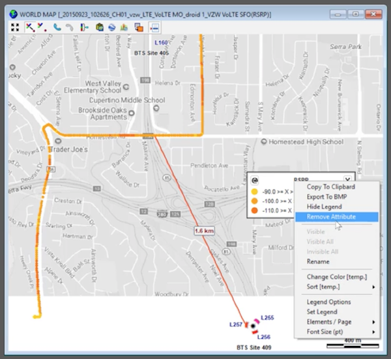391x359 pixels.
Task: Close the World Map window
Action: 373,14
